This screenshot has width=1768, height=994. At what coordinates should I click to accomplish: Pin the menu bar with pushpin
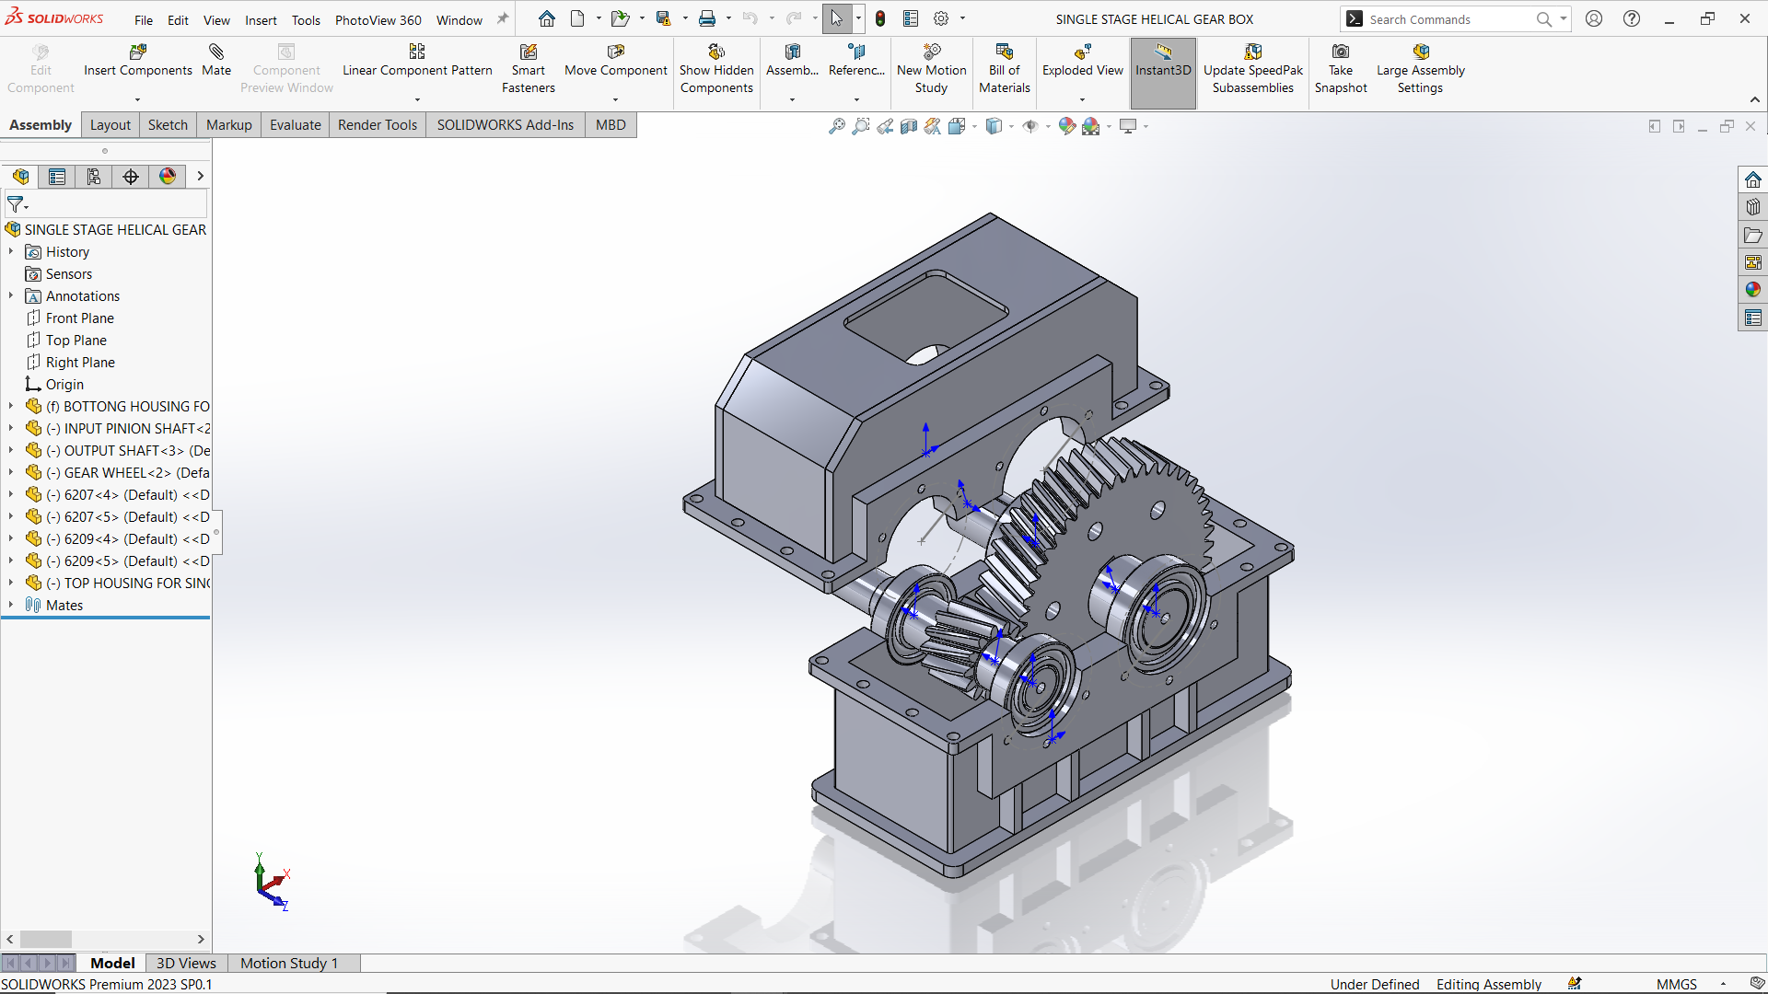(x=503, y=18)
